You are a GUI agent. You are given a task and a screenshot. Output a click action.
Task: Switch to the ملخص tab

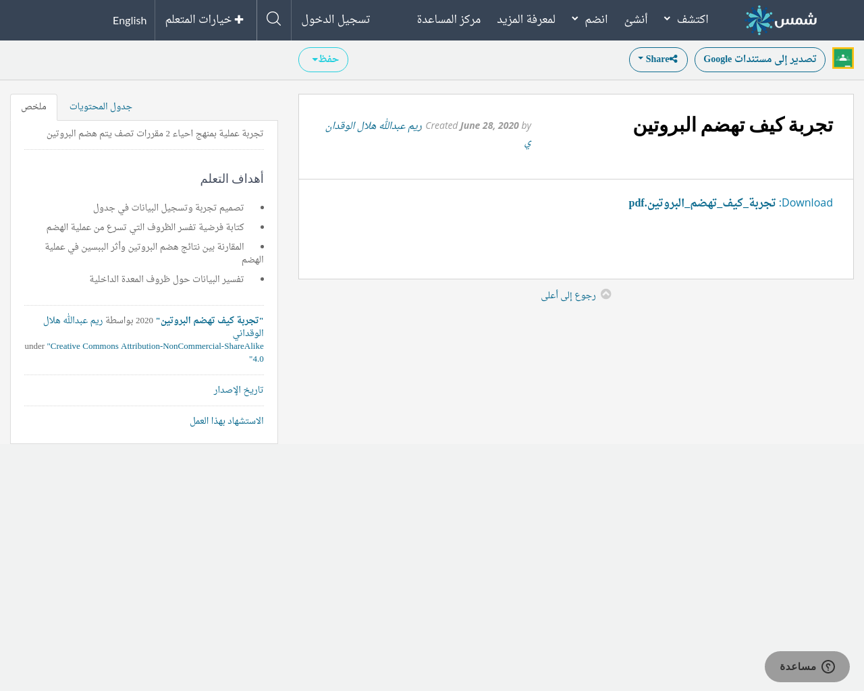[x=34, y=107]
